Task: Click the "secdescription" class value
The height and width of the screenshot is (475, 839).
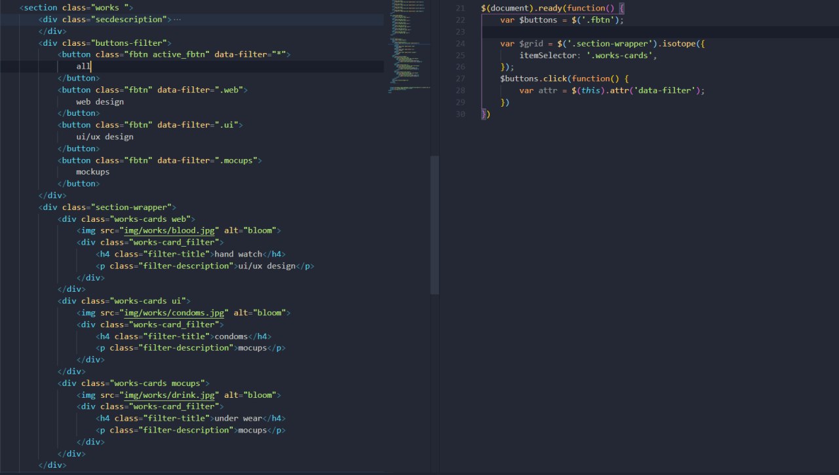Action: coord(131,20)
